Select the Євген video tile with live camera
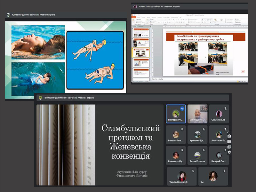Screen dimensions: 256x192 click(x=197, y=114)
